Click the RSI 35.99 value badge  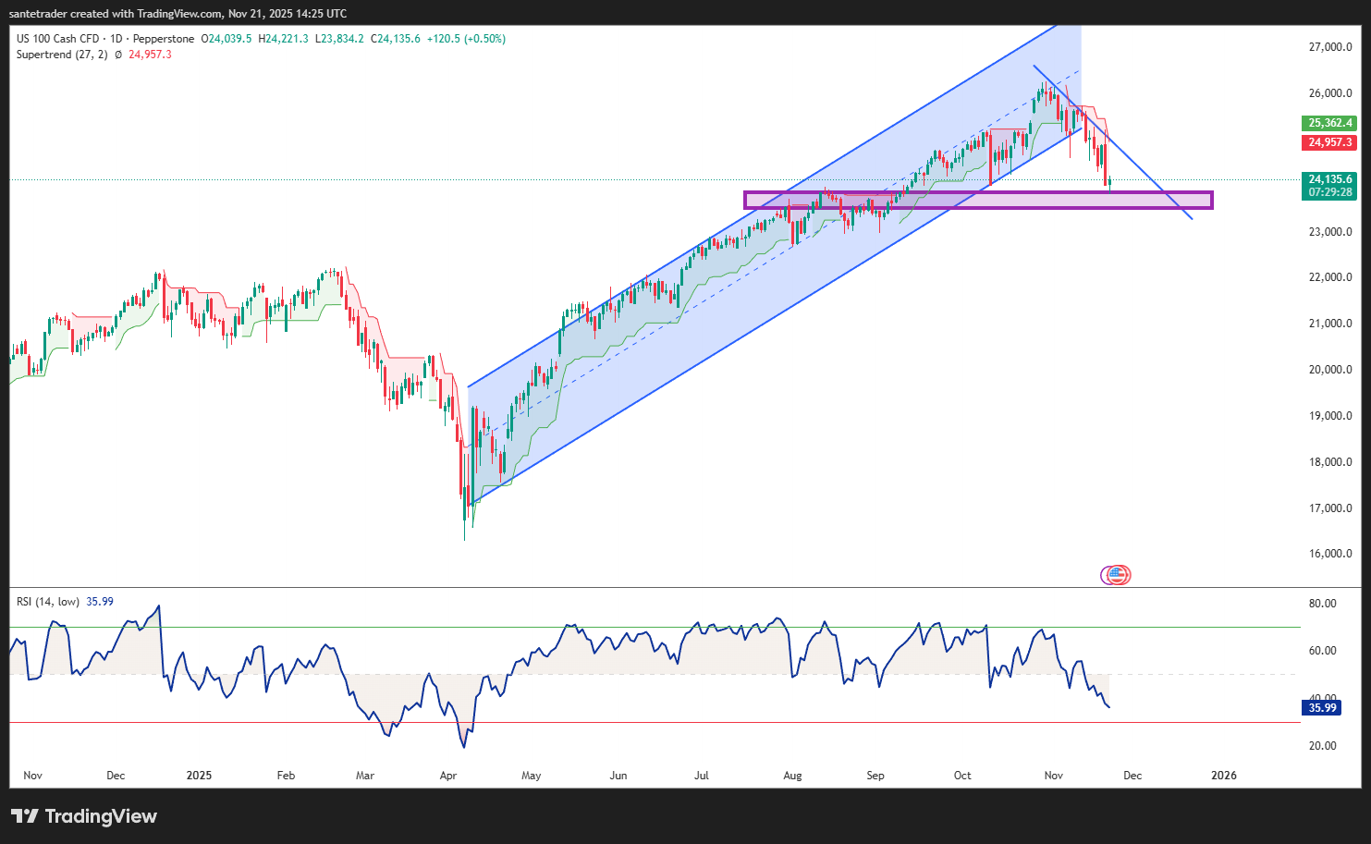tap(1322, 707)
